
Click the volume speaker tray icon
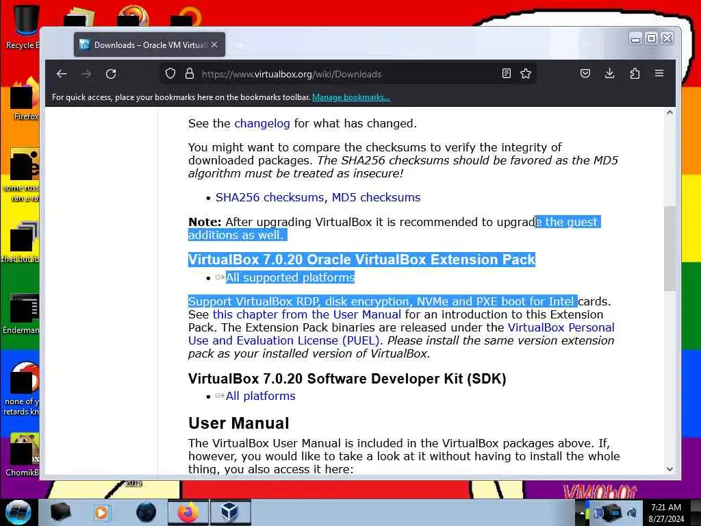point(632,512)
